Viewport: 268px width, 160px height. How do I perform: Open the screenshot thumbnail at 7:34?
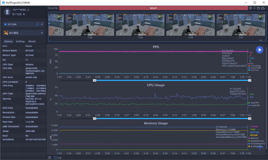point(140,25)
